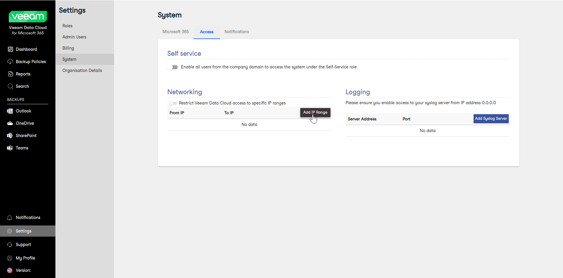Open the Notifications tab in System

click(x=237, y=32)
